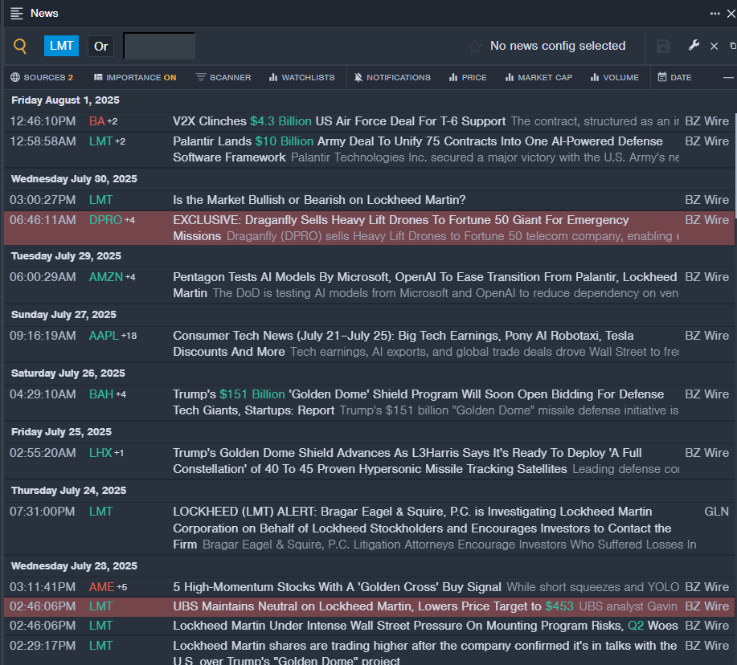The image size is (737, 665).
Task: Toggle the Importance ON filter
Action: (x=135, y=77)
